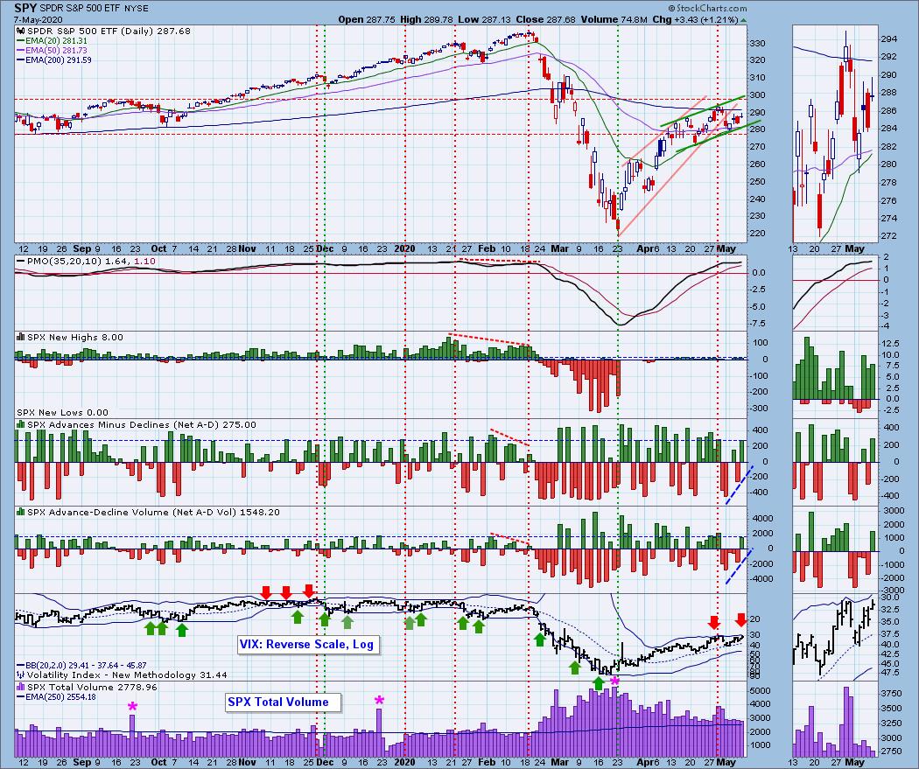Click the SPY ticker symbol in the title
The height and width of the screenshot is (769, 919).
coord(25,8)
